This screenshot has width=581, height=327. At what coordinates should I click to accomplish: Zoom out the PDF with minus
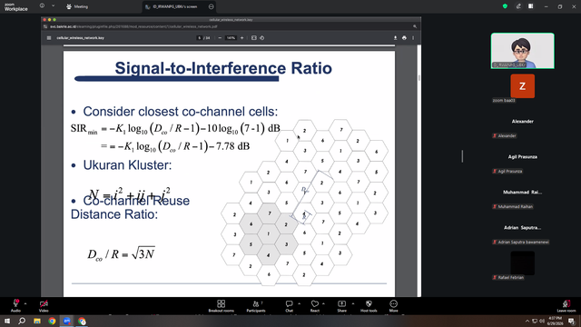click(220, 38)
